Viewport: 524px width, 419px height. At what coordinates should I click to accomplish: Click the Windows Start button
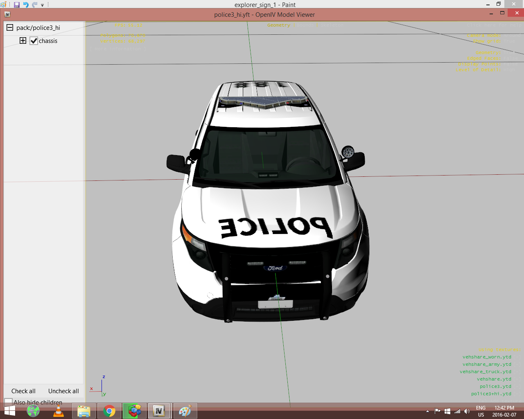pyautogui.click(x=9, y=411)
